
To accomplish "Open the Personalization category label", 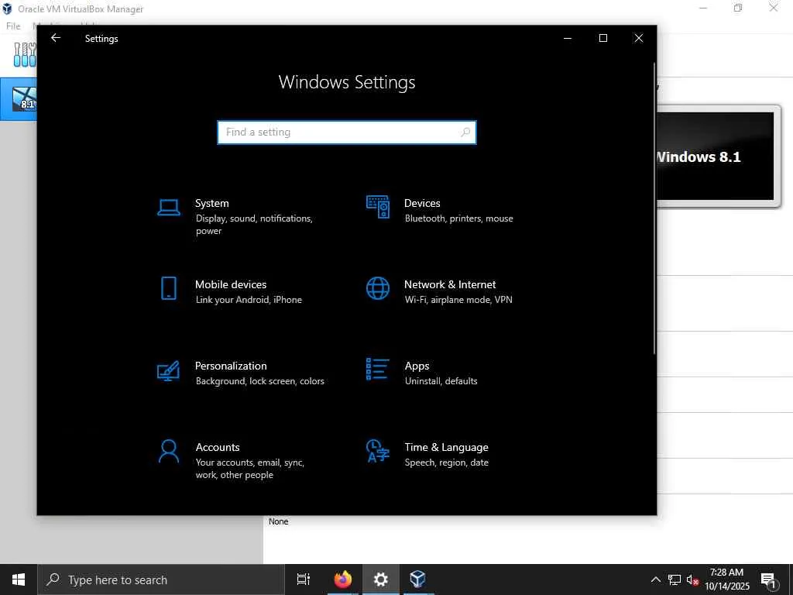I will [x=231, y=366].
